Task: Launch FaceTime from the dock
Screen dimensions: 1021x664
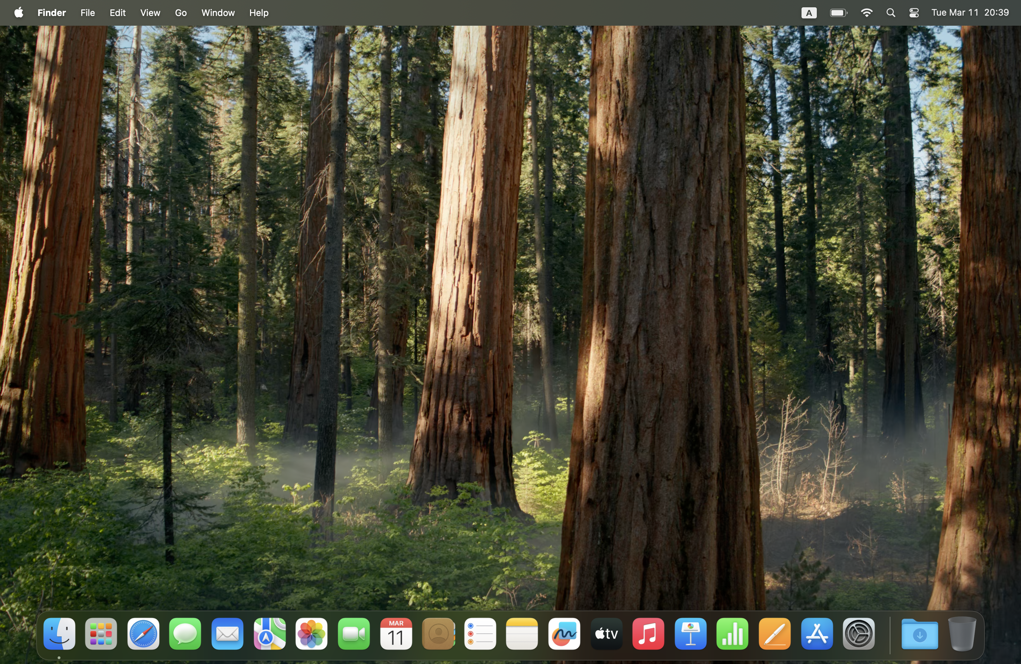Action: pos(354,633)
